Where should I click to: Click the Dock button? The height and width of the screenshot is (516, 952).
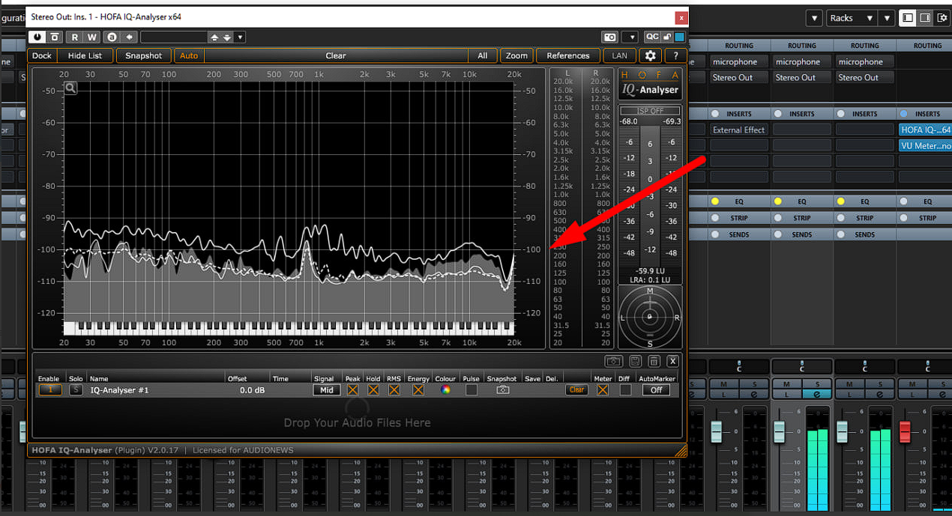point(42,55)
